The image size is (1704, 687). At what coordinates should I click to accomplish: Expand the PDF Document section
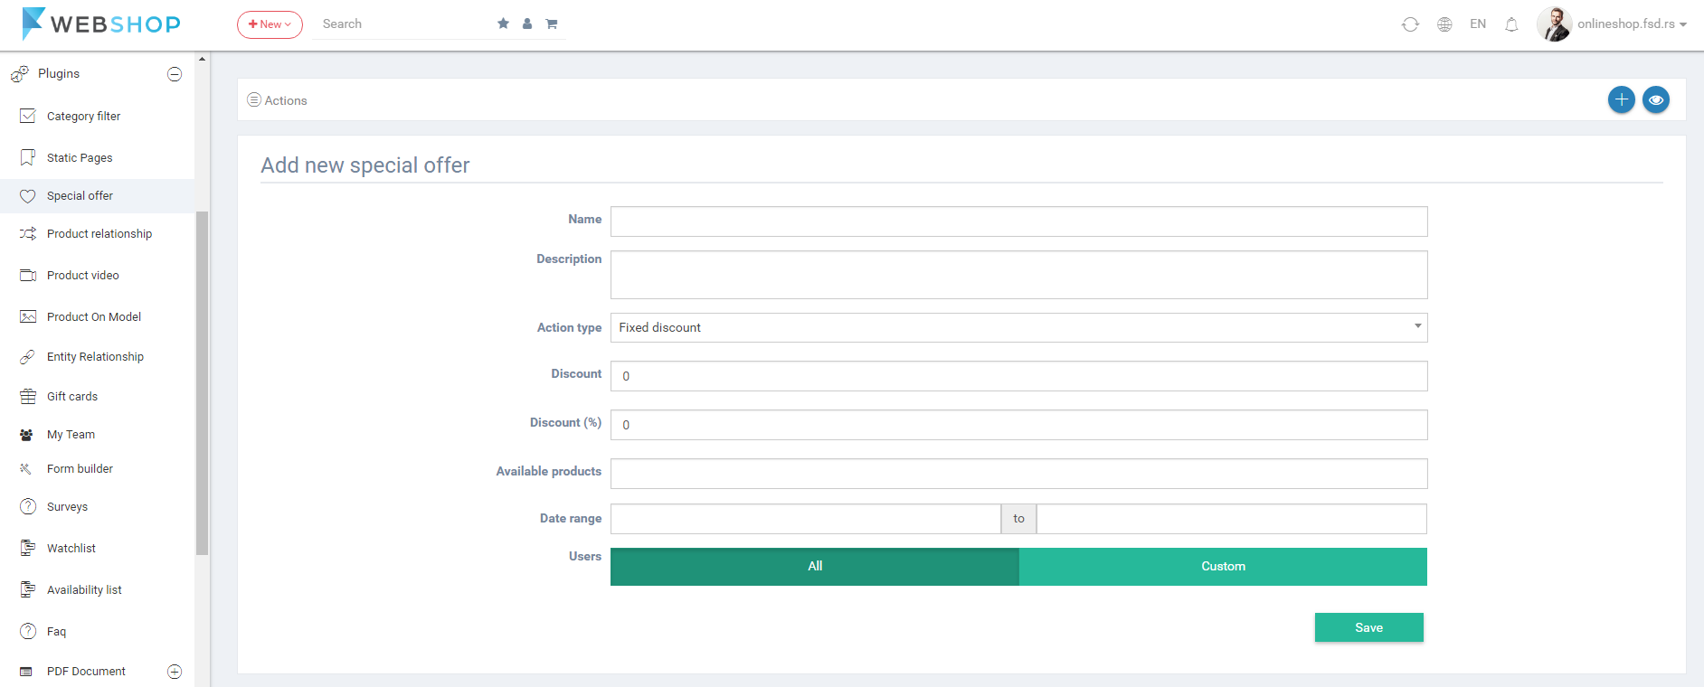175,672
